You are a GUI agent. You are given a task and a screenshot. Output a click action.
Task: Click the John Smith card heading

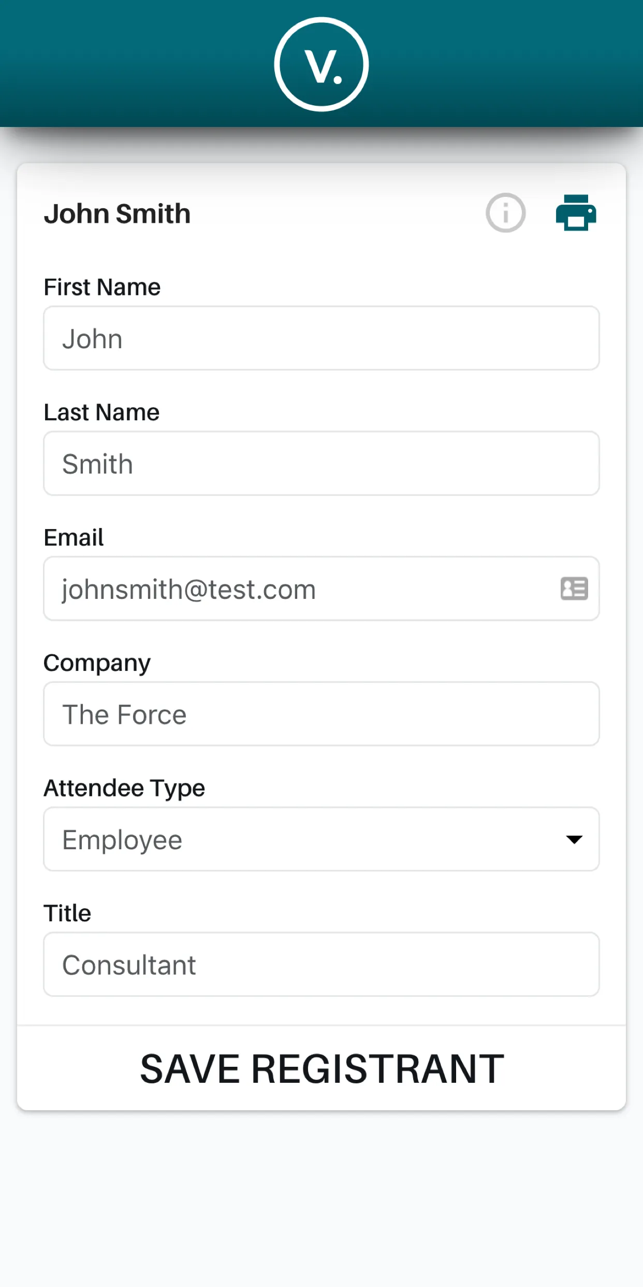tap(118, 213)
